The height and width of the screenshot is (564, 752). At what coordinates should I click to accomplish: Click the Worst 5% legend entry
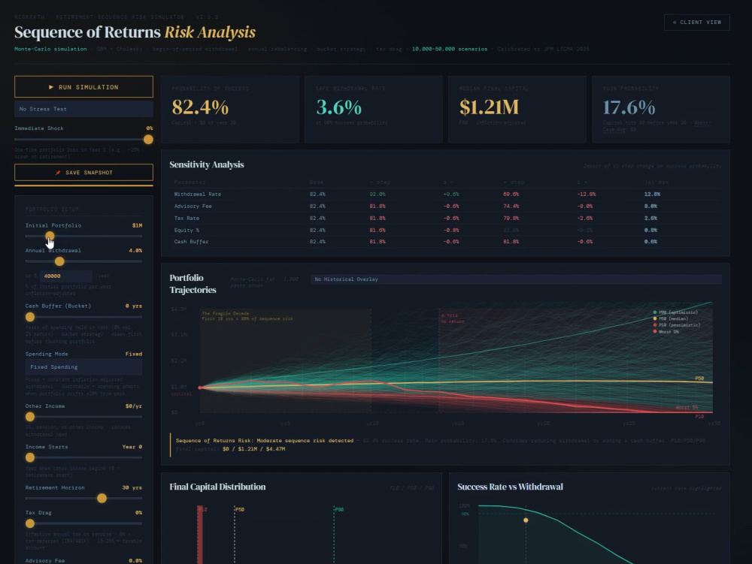(666, 332)
